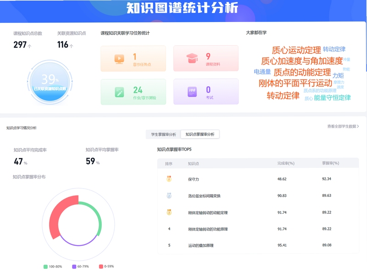The height and width of the screenshot is (273, 367).
Task: Click completion rate value 95.41
Action: pos(282,245)
